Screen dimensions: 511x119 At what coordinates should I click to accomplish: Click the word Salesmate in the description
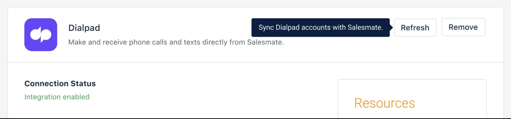(x=265, y=42)
